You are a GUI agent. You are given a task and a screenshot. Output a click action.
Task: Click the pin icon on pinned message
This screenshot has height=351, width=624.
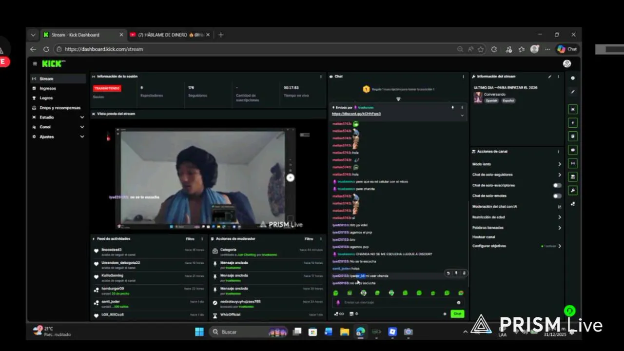[x=452, y=107]
